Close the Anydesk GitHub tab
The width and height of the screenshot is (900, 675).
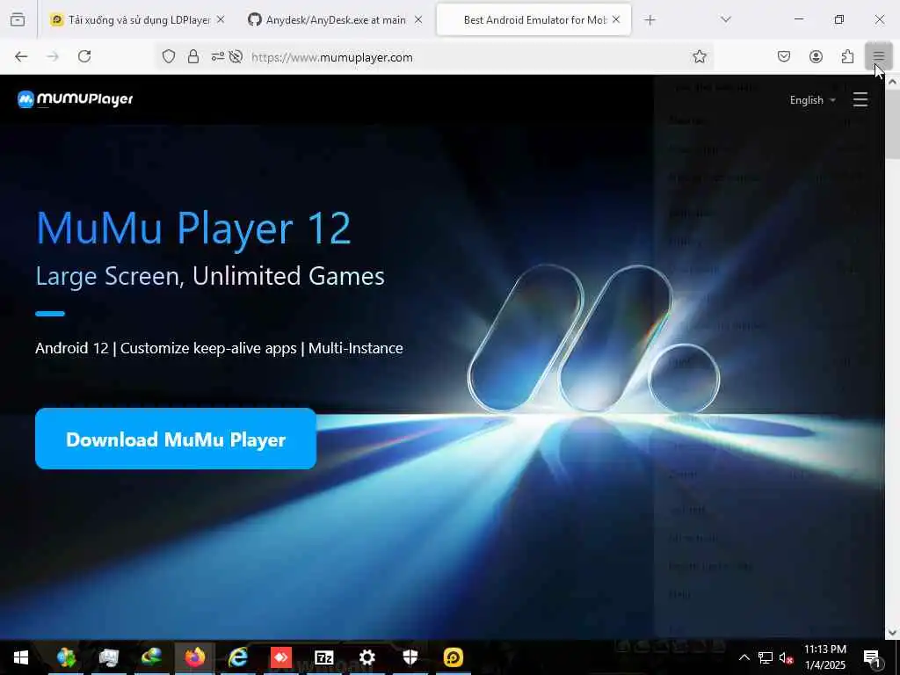[x=418, y=19]
